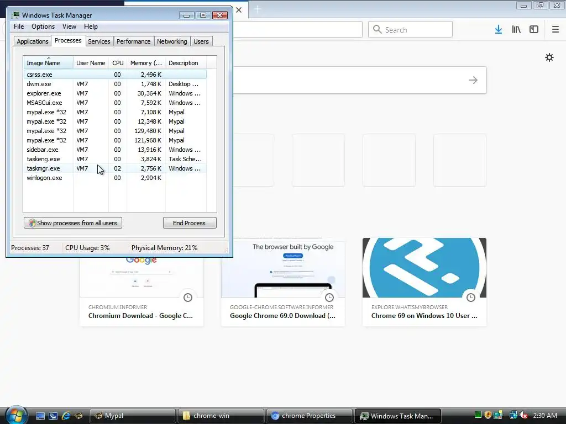Switch to chrome Properties taskbar button

(x=309, y=416)
